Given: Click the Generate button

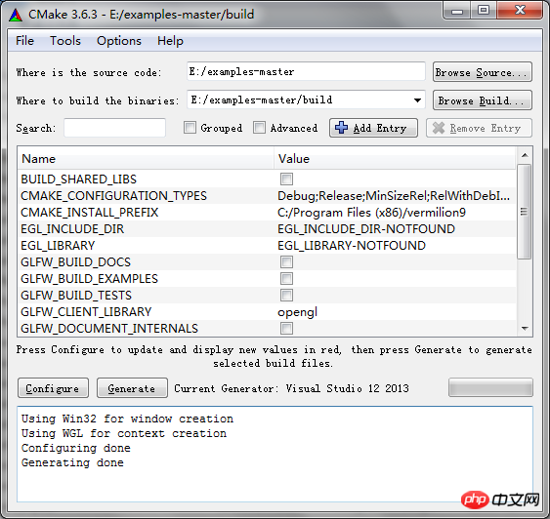Looking at the screenshot, I should pyautogui.click(x=132, y=388).
